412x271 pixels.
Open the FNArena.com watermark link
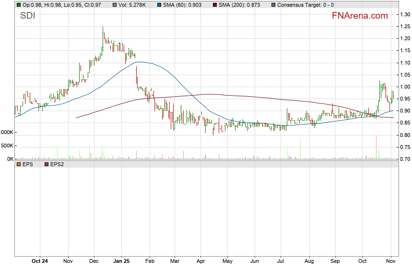pyautogui.click(x=360, y=16)
